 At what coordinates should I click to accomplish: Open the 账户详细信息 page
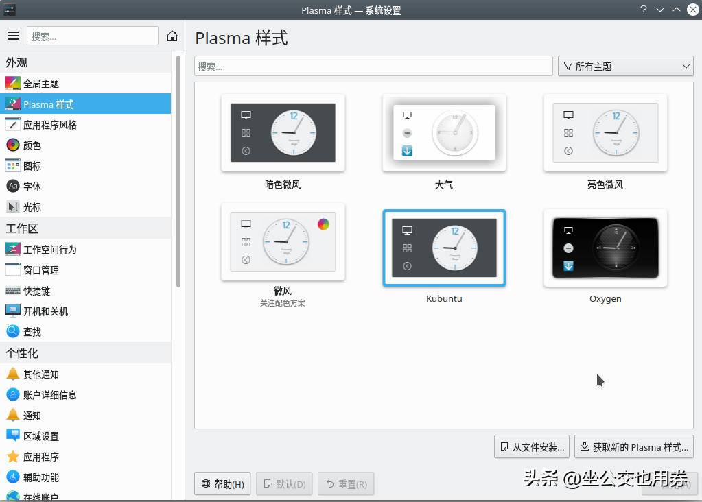click(x=86, y=394)
